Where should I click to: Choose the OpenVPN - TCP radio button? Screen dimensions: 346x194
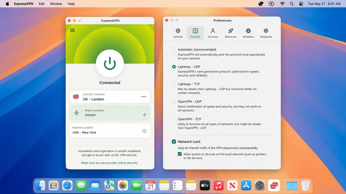coord(174,119)
